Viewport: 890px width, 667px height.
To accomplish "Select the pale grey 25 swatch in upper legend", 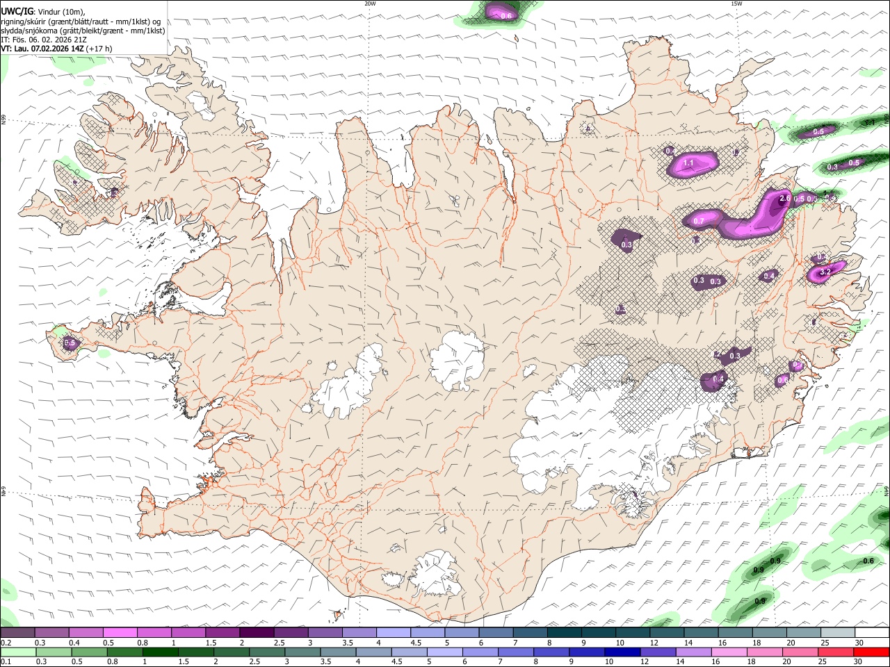I will [x=839, y=633].
